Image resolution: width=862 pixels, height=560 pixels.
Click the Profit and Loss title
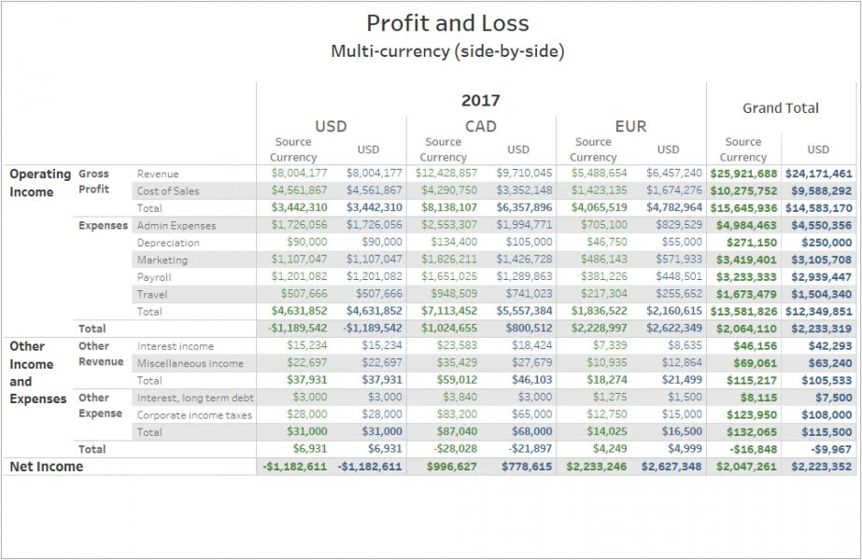click(x=447, y=23)
